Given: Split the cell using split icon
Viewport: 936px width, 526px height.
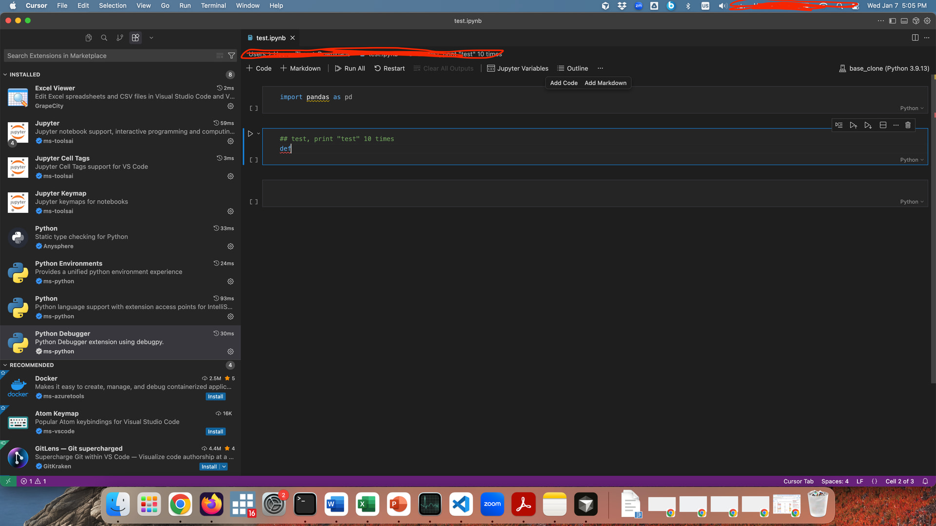Looking at the screenshot, I should click(883, 125).
